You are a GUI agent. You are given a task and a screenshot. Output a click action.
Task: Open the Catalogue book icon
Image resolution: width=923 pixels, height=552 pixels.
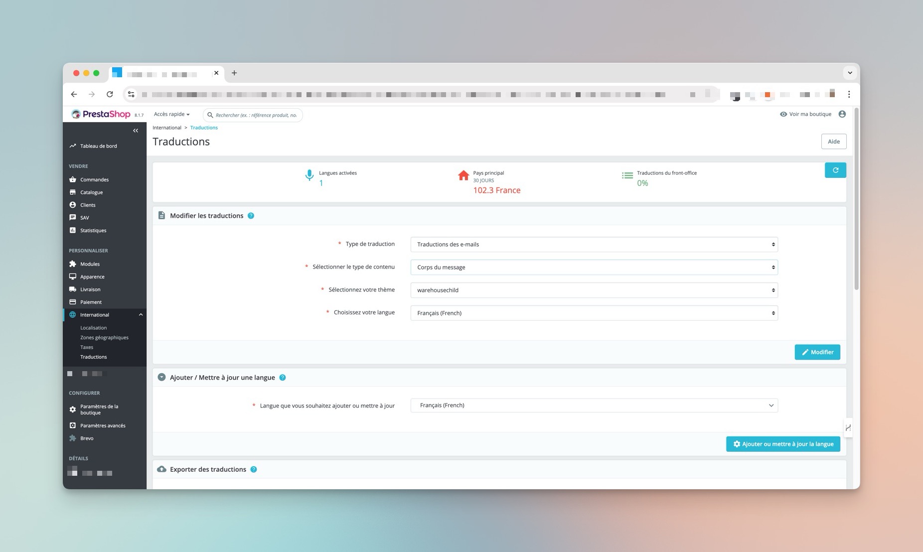[73, 192]
